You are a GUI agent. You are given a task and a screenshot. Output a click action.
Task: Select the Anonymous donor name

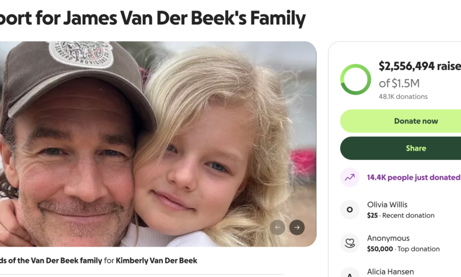(x=388, y=238)
